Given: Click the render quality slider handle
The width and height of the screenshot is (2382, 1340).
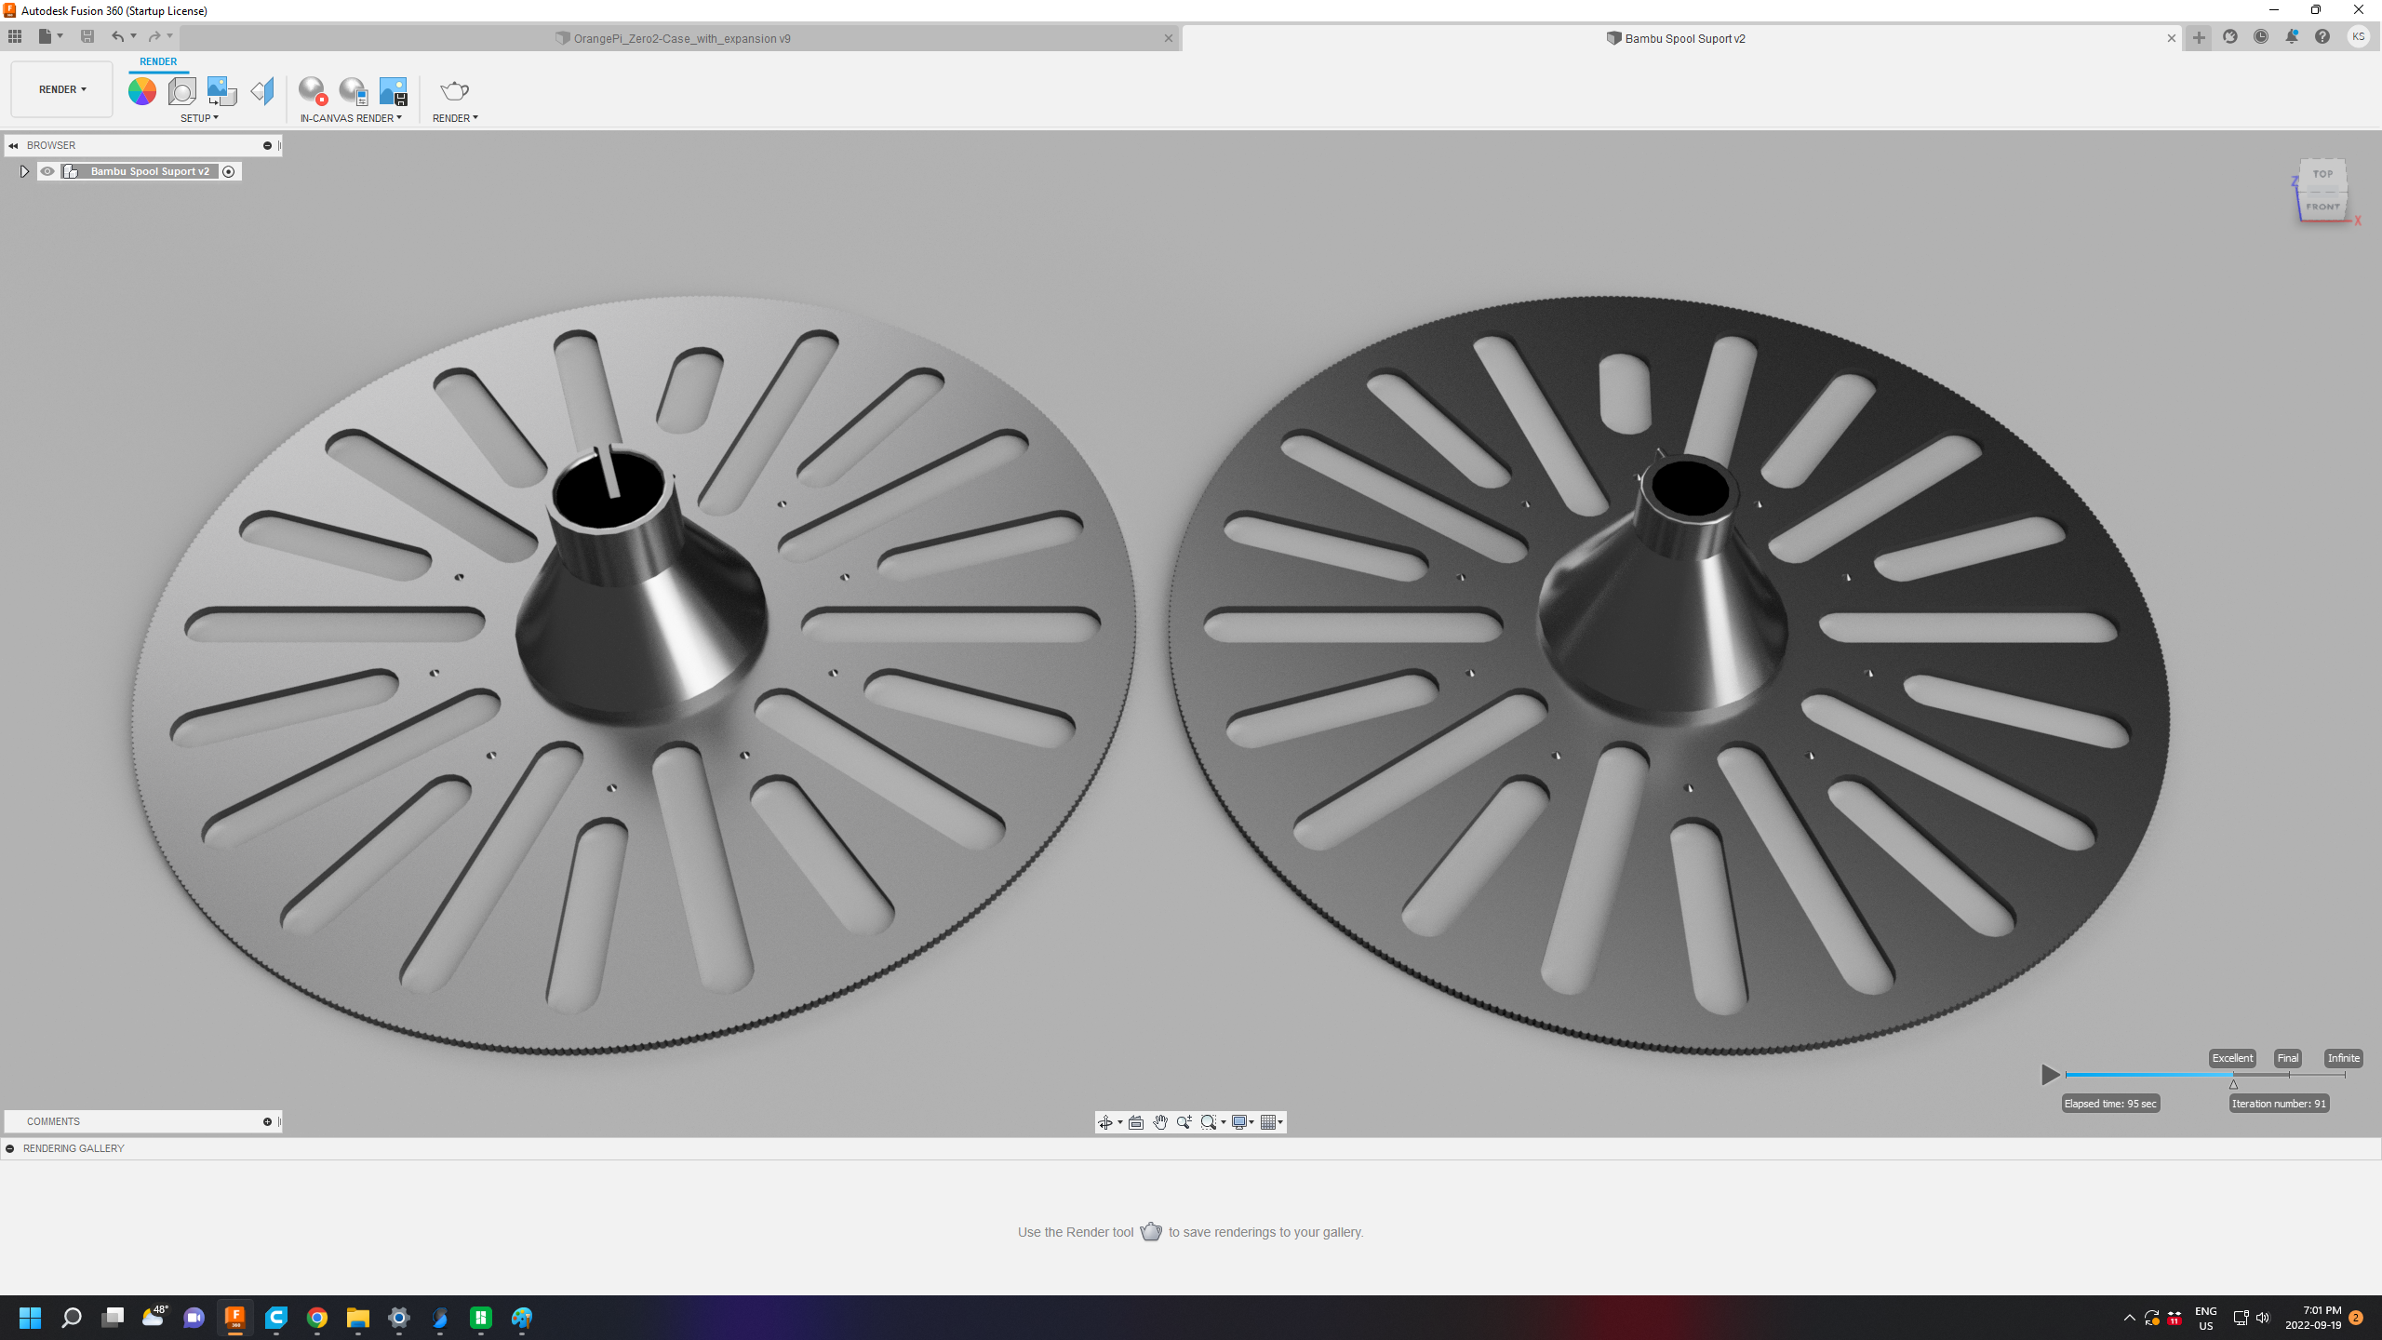Looking at the screenshot, I should point(2233,1084).
